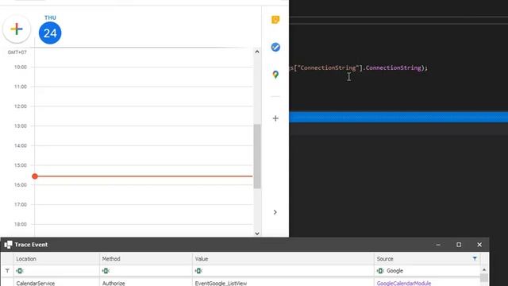Open Value filter condition icon
The height and width of the screenshot is (286, 508).
point(198,271)
